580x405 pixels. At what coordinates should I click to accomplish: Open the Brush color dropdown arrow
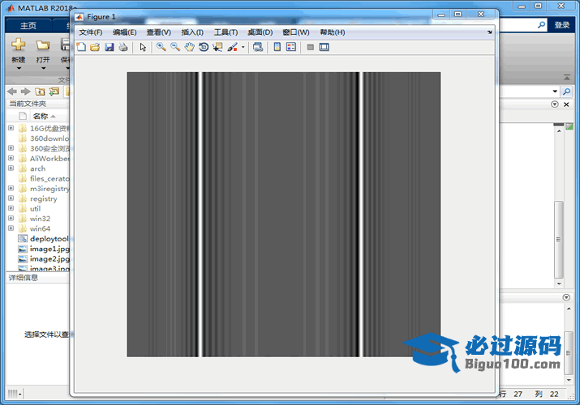(x=243, y=48)
